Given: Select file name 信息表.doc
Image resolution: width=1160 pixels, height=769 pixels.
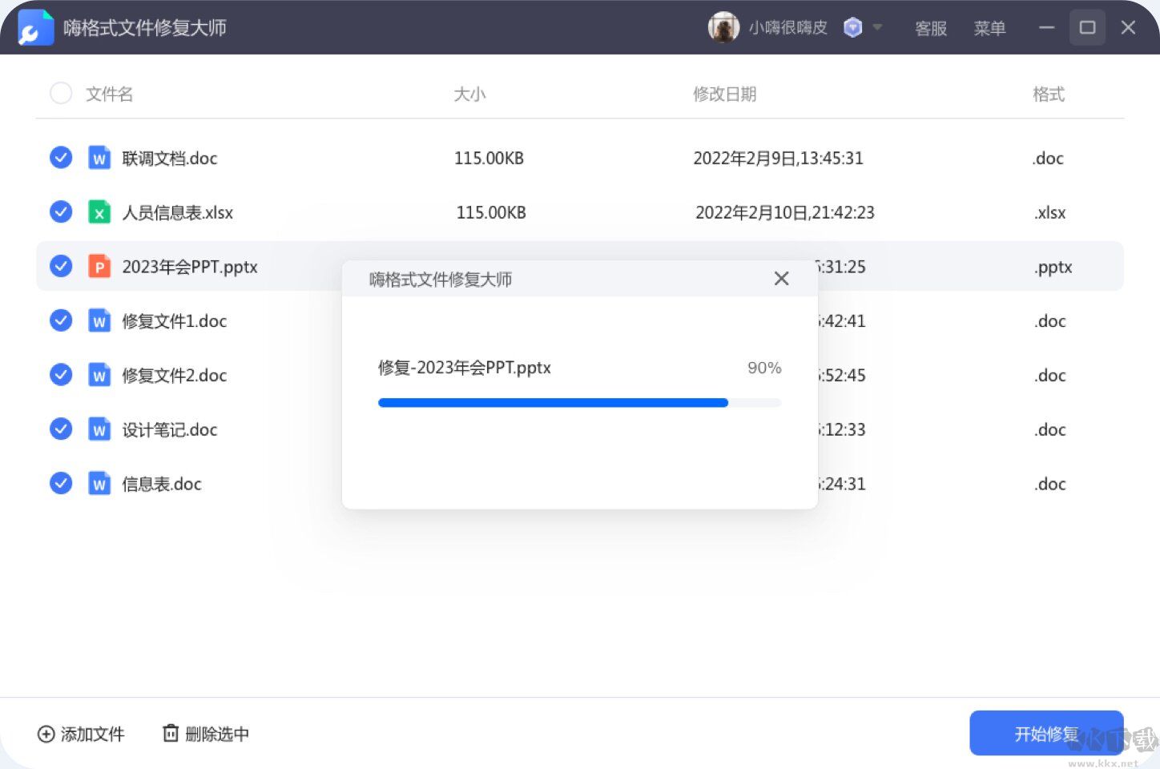Looking at the screenshot, I should click(x=162, y=485).
